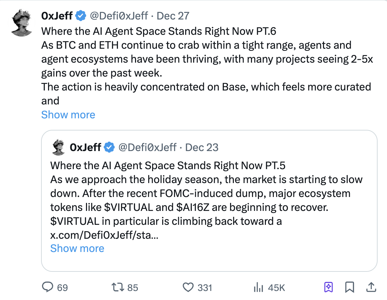The width and height of the screenshot is (387, 300).
Task: Open replies via the comment icon
Action: (x=47, y=287)
